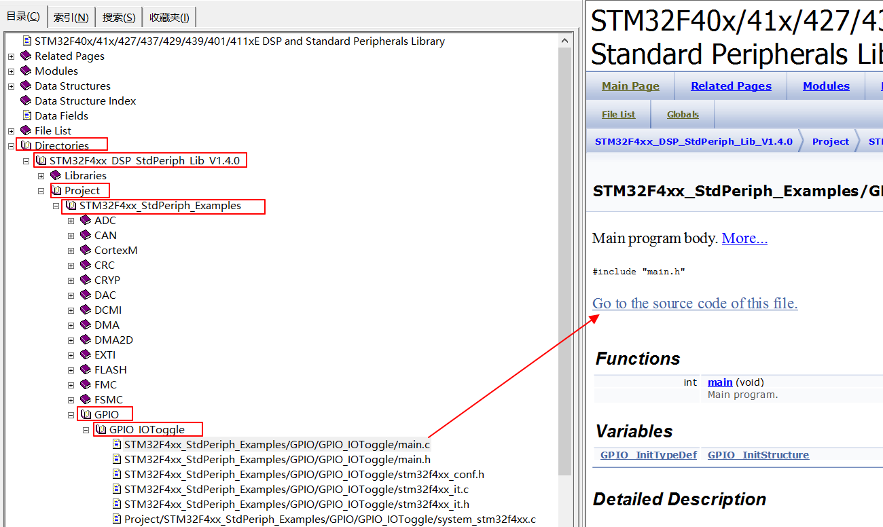Click the book icon beside Data Structure Index
This screenshot has height=527, width=883.
click(26, 101)
